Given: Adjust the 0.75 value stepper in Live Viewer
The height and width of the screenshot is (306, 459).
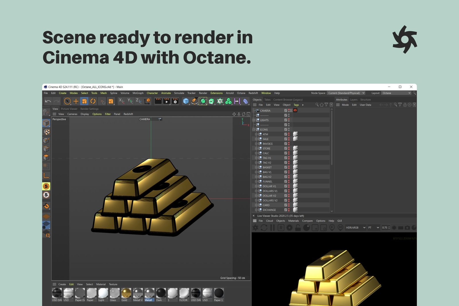Looking at the screenshot, I should (x=389, y=227).
